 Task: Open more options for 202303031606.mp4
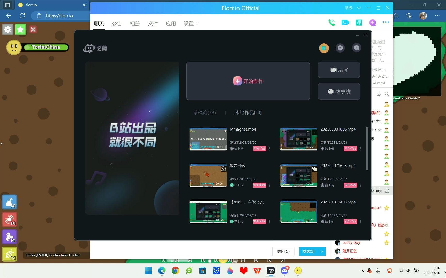pos(360,149)
